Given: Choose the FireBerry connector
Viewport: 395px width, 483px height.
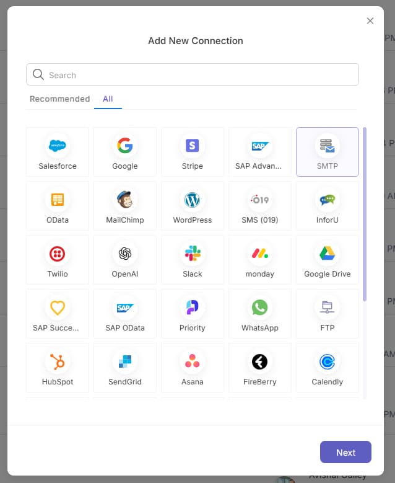Looking at the screenshot, I should tap(260, 368).
